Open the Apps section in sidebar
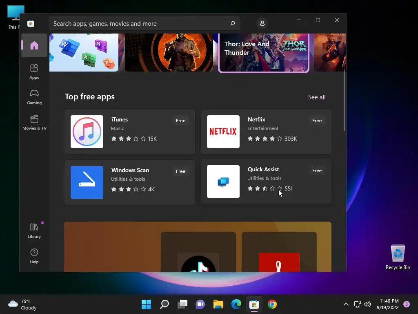418x314 pixels. [x=34, y=72]
